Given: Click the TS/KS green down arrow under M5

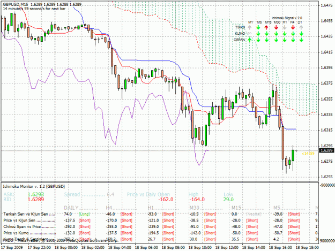Looking at the screenshot, I should [258, 27].
